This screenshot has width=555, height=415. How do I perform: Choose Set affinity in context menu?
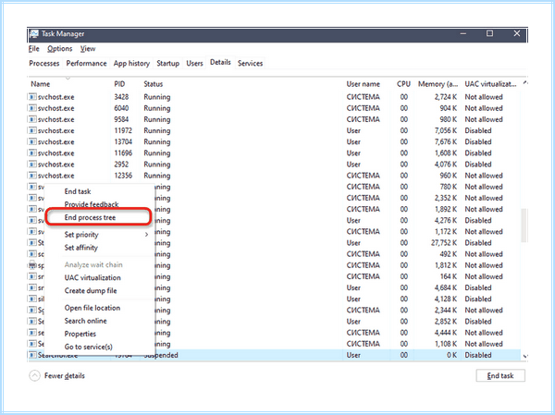click(81, 248)
